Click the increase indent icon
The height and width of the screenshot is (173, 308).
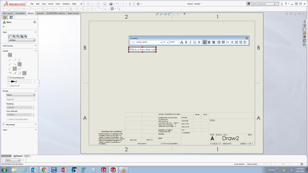tap(241, 42)
